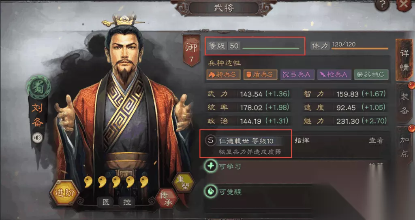
Task: Click the 查看 view link
Action: click(376, 141)
